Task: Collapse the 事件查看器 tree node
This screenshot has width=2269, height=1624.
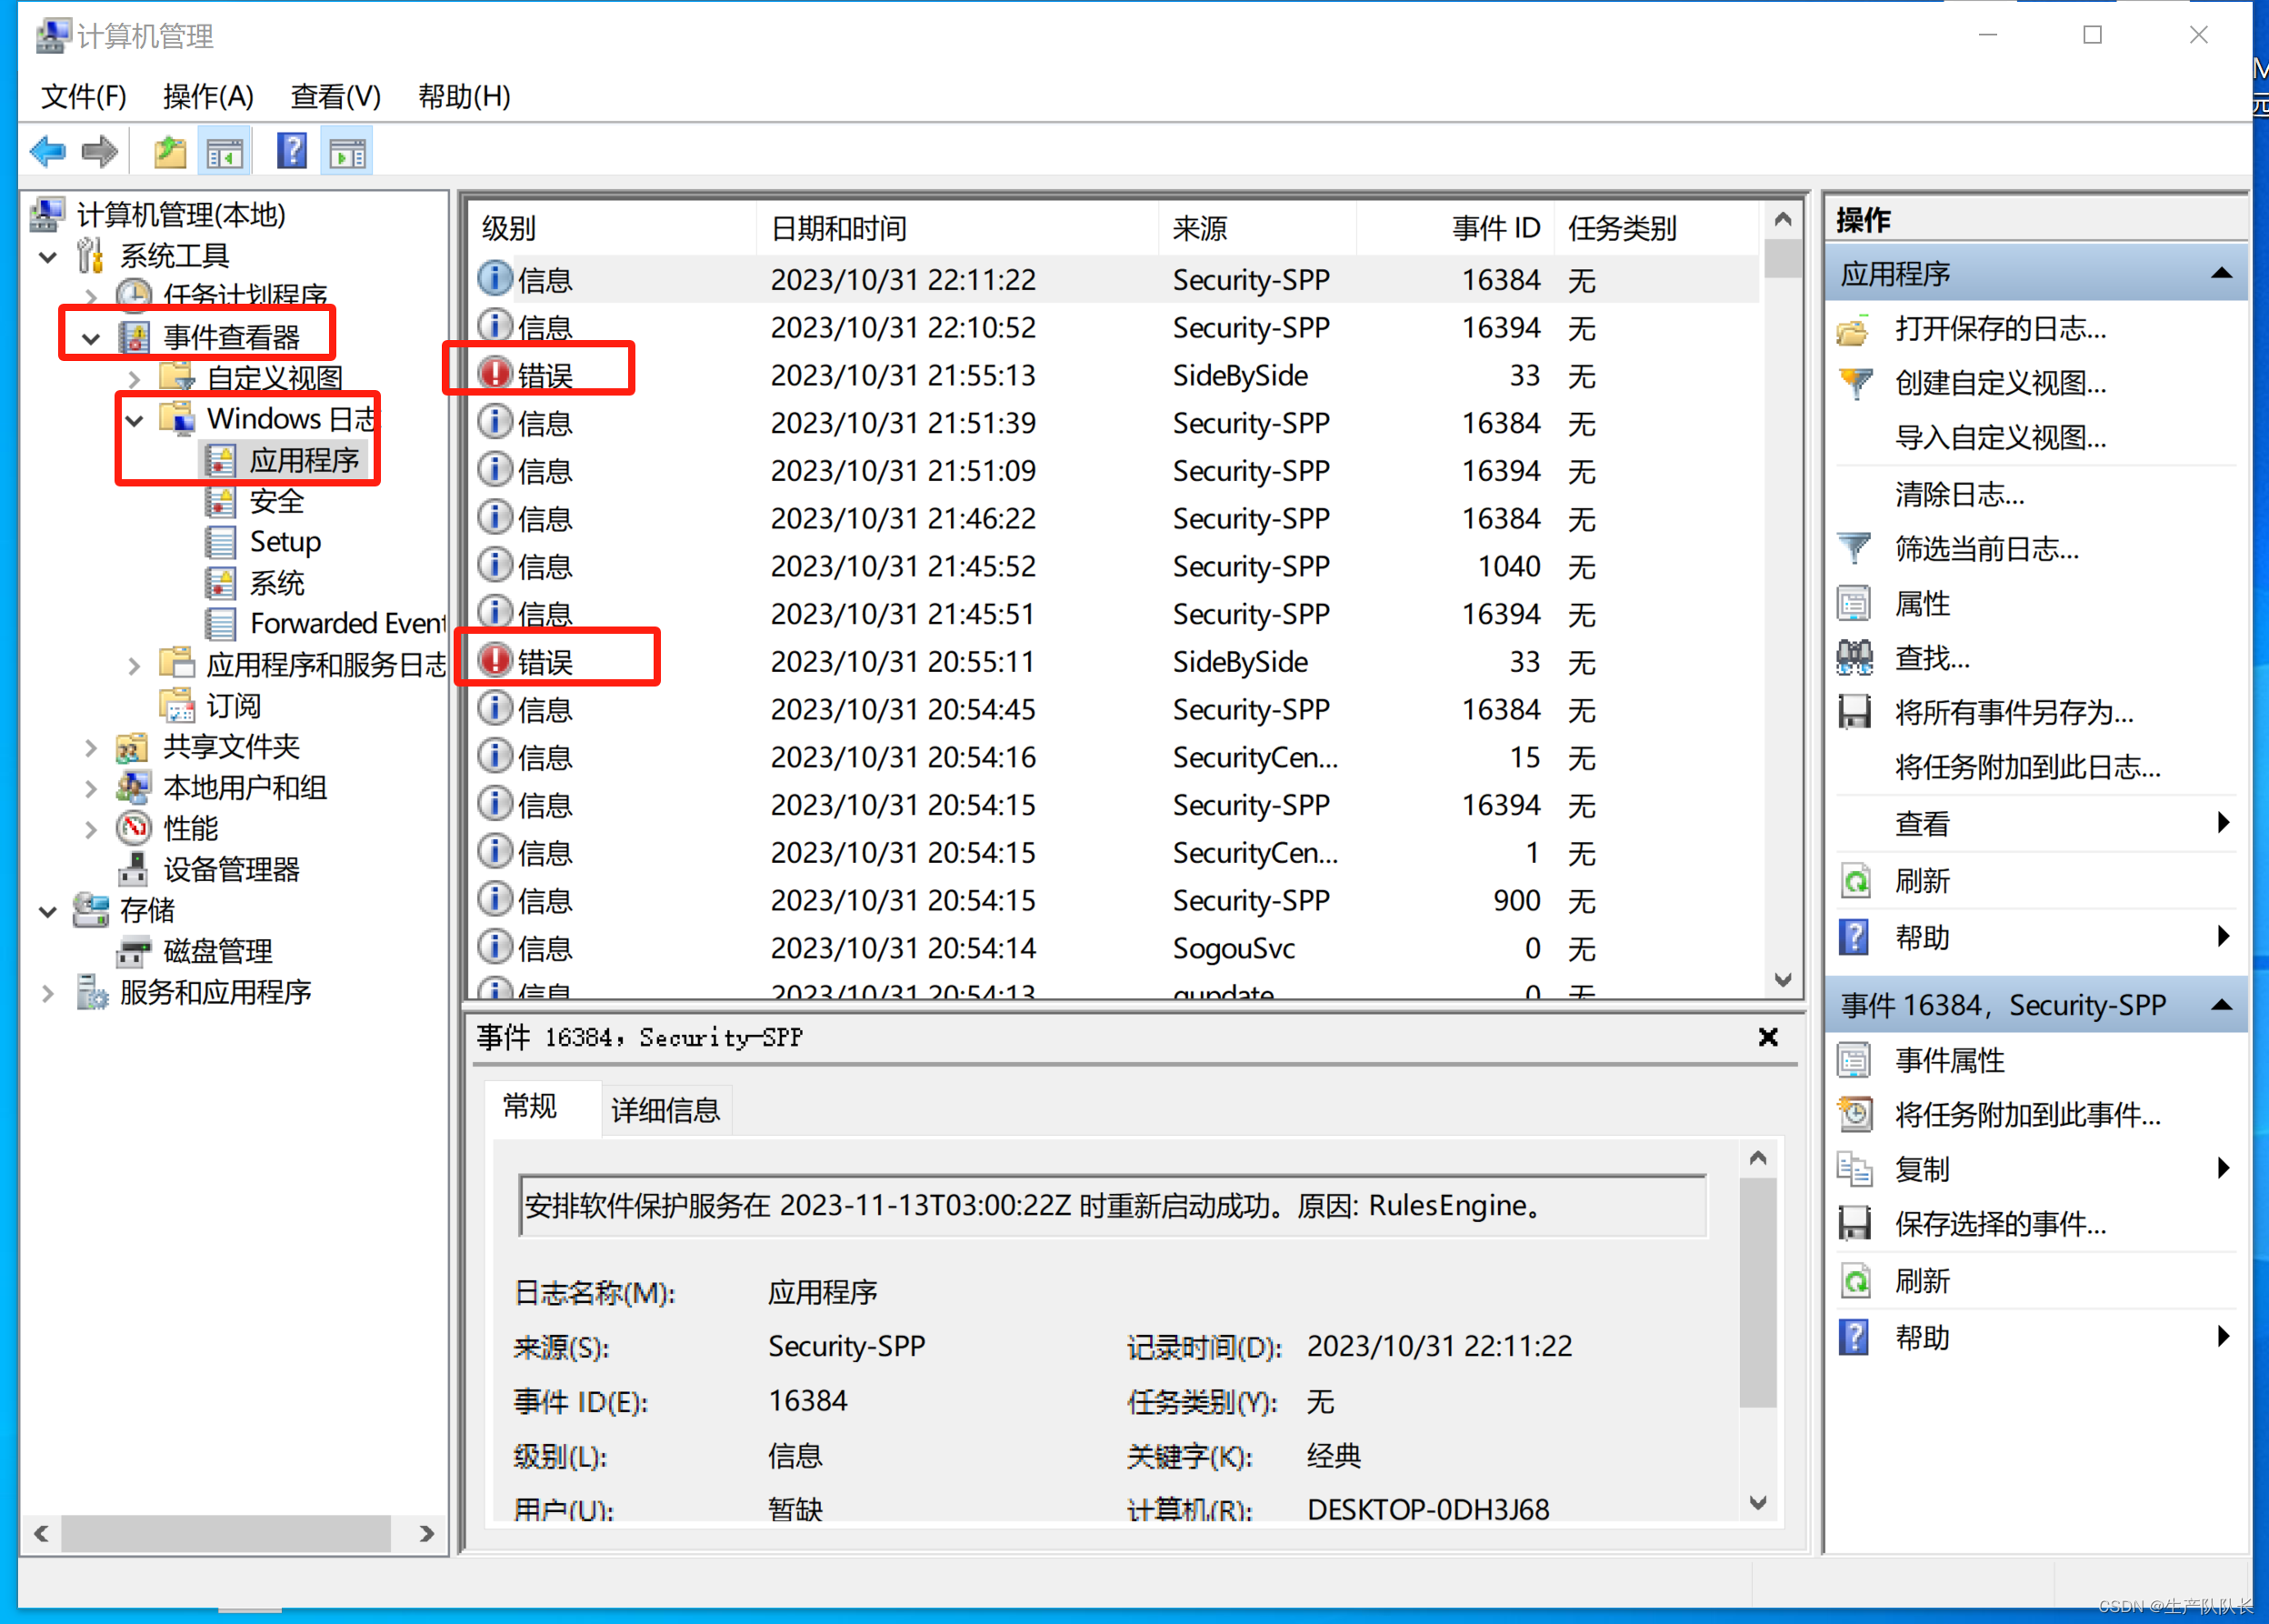Action: click(x=91, y=338)
